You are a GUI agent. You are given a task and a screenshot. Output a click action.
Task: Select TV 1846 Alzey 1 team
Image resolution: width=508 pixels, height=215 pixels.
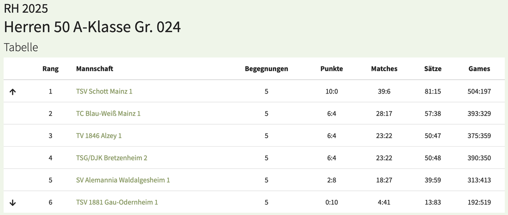[99, 136]
